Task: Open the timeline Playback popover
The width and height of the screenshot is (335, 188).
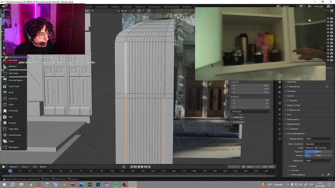Action: pyautogui.click(x=14, y=167)
